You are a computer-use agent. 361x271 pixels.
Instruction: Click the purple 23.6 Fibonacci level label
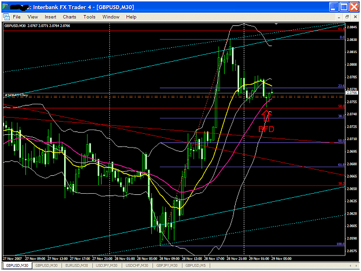click(341, 86)
